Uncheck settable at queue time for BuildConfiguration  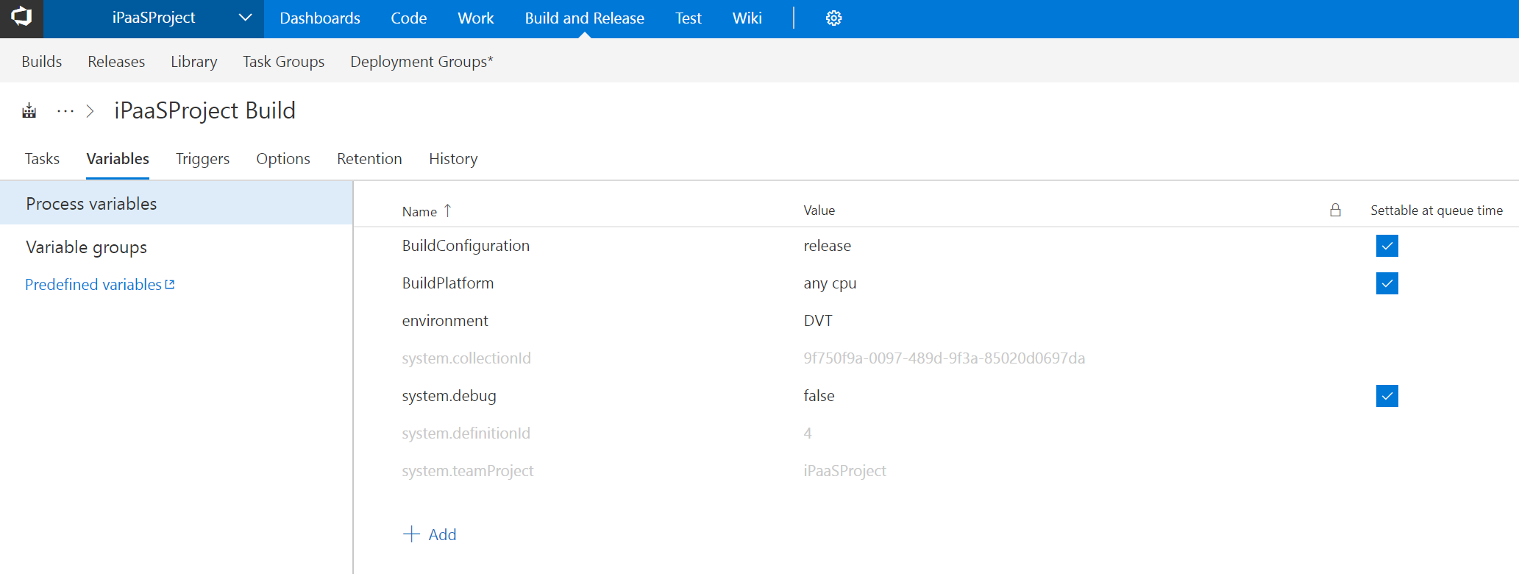click(1387, 246)
